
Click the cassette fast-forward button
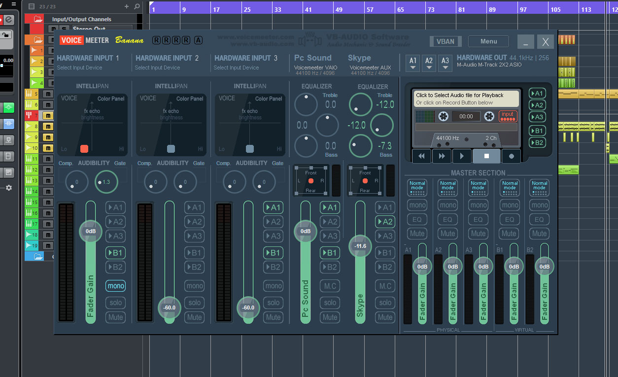coord(442,156)
